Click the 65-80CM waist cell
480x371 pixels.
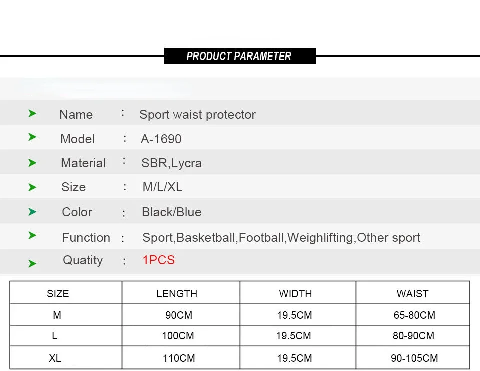414,315
